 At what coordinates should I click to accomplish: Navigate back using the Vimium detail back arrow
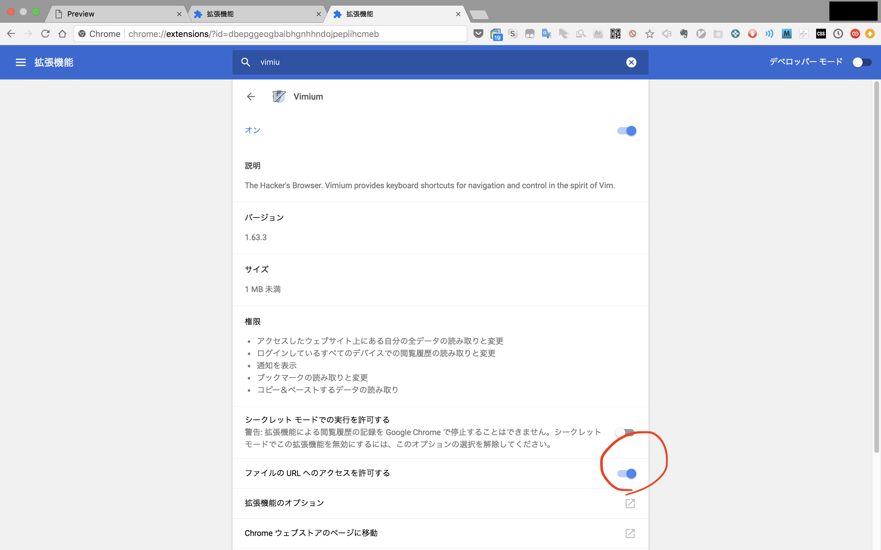(251, 96)
